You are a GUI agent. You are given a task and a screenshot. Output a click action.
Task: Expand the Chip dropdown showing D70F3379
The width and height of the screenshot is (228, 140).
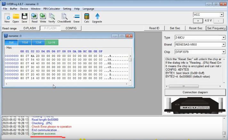coord(224,52)
